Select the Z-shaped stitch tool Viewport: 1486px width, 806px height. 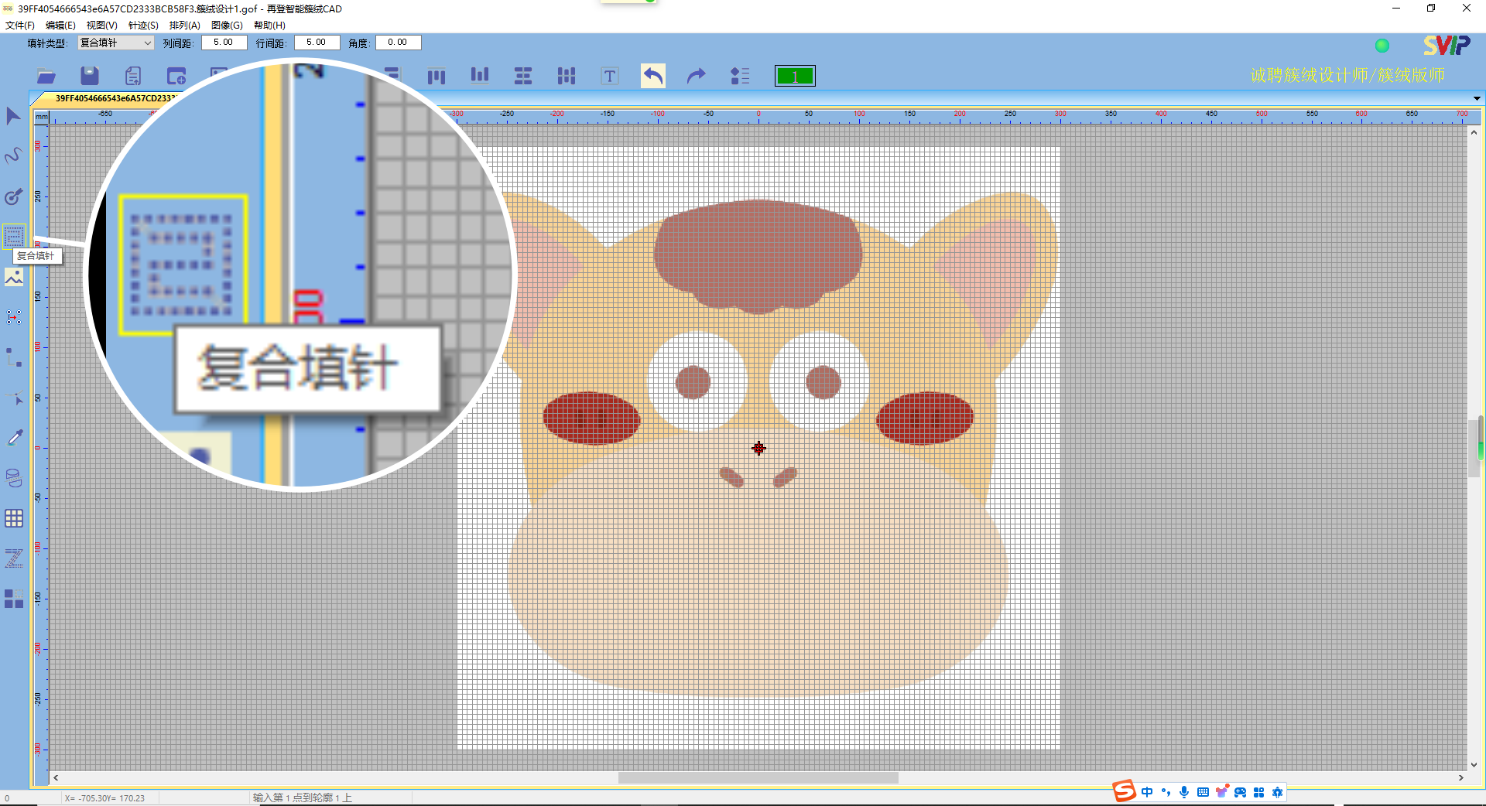[14, 558]
